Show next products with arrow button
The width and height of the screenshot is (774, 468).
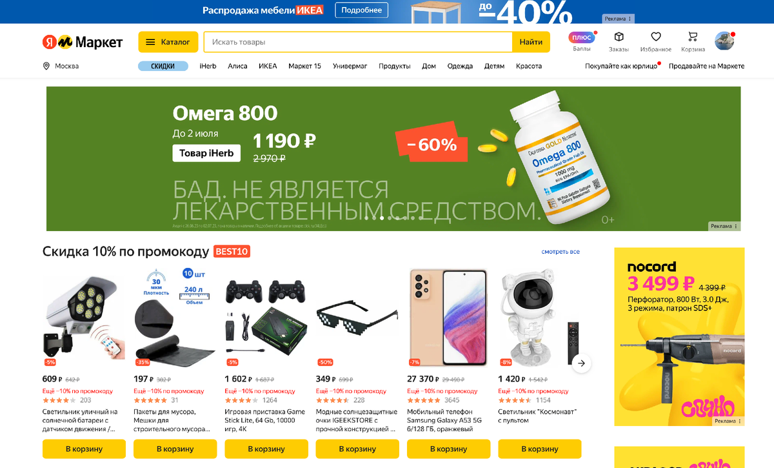tap(581, 363)
